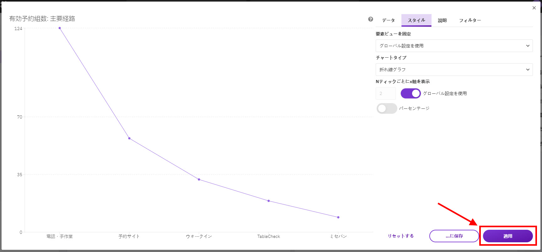
Task: Click the 35 y-axis value
Action: tap(20, 175)
